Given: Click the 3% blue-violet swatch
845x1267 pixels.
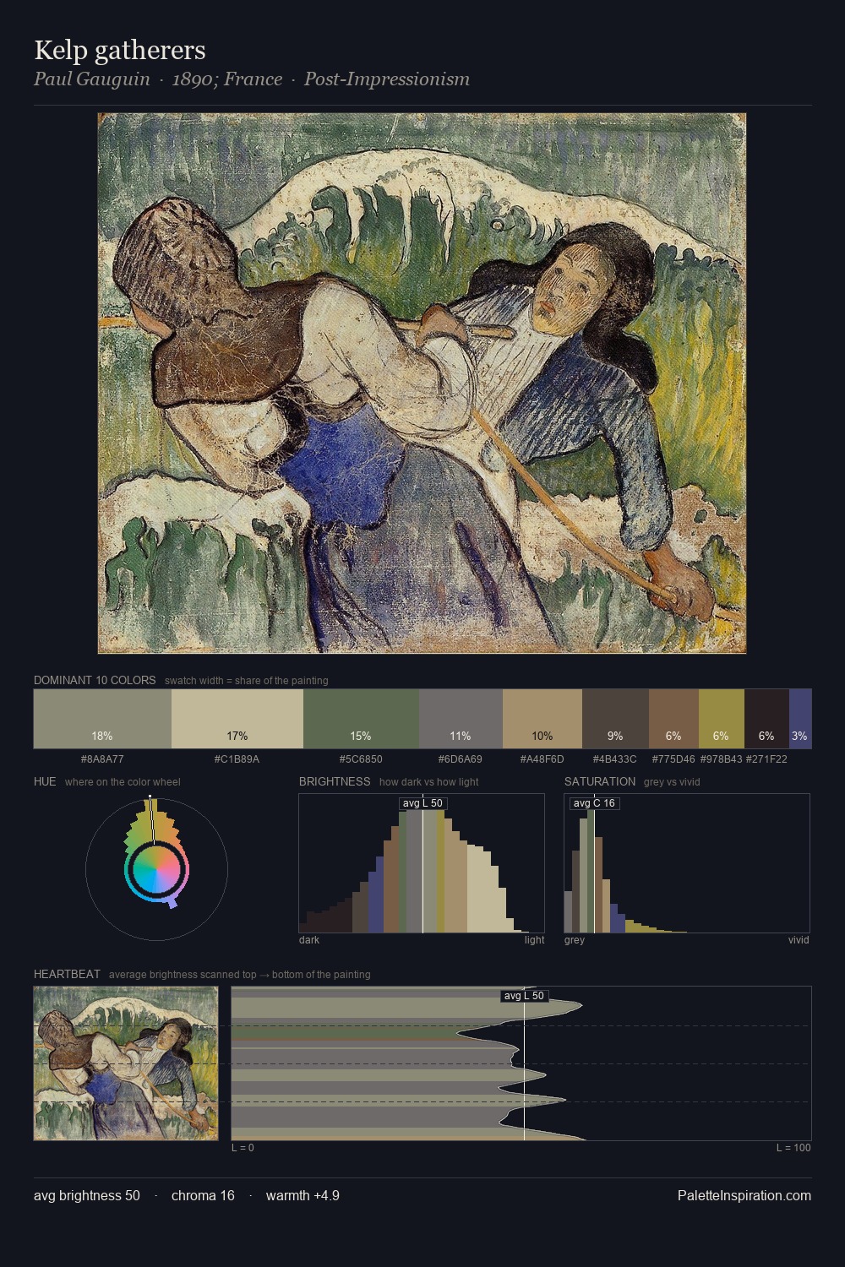Looking at the screenshot, I should (800, 719).
